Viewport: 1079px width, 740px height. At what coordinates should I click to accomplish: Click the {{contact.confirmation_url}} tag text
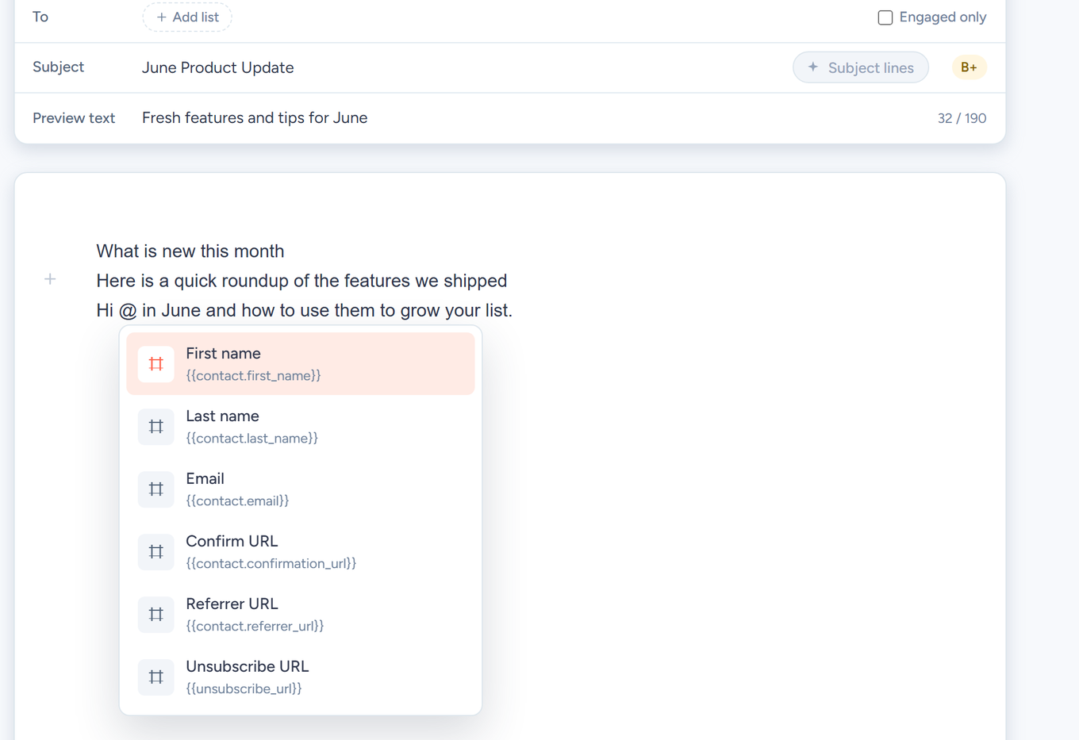pos(271,564)
